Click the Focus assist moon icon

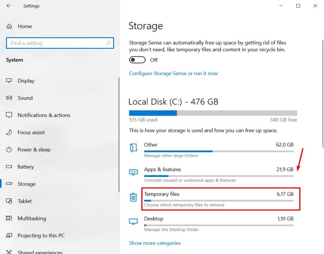(9, 132)
